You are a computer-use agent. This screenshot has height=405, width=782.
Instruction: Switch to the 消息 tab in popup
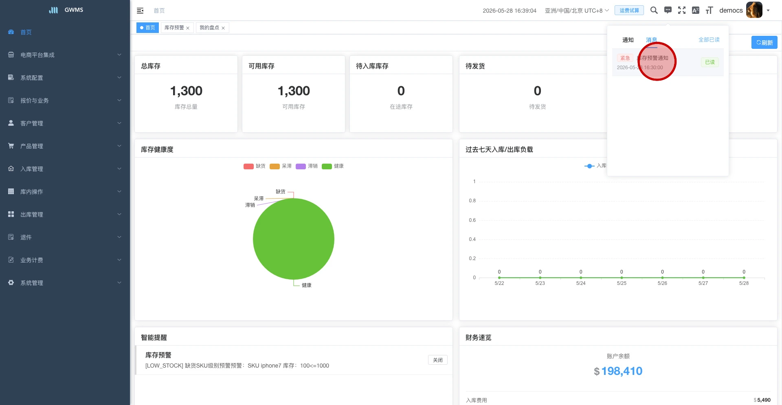(x=651, y=40)
